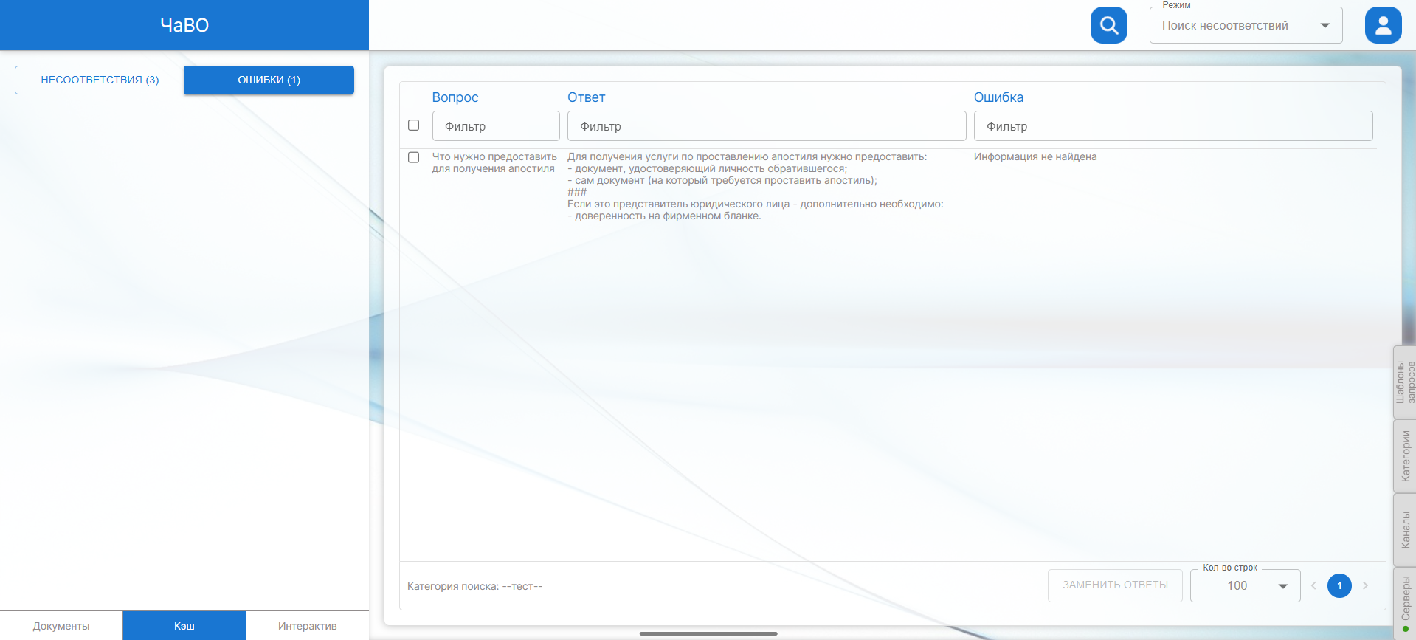Click the blue search magnifier icon

point(1108,25)
